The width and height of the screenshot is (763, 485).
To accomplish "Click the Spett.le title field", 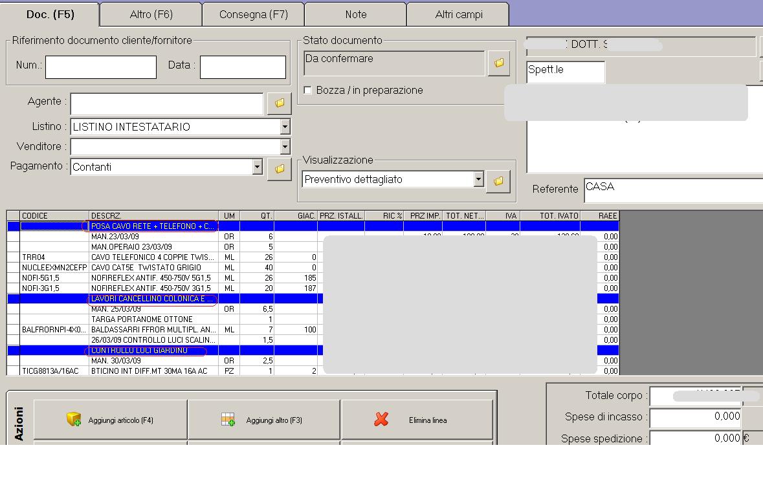I will point(566,72).
